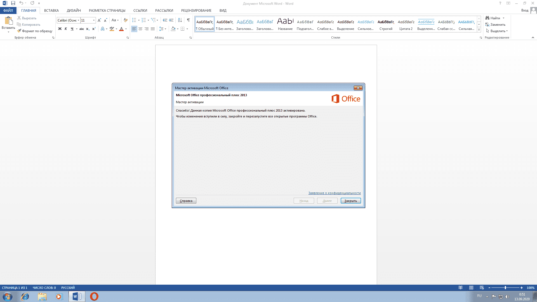Click the font size dropdown field

[x=88, y=20]
